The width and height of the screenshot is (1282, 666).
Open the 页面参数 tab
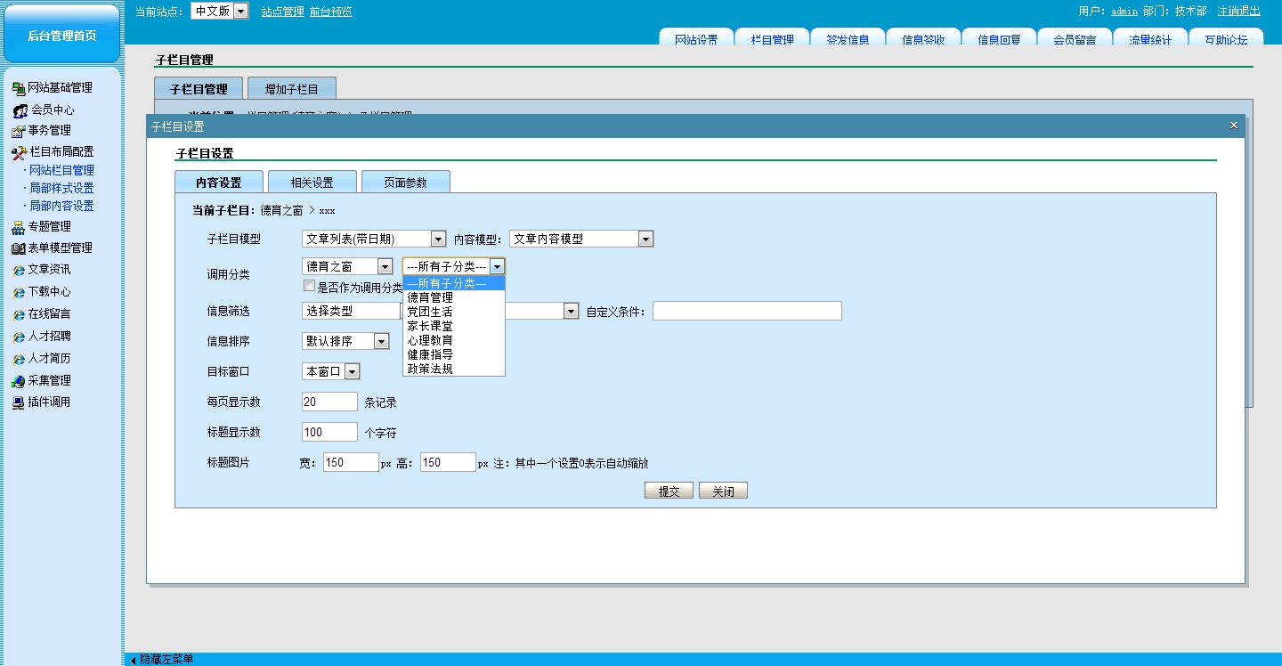(x=405, y=183)
